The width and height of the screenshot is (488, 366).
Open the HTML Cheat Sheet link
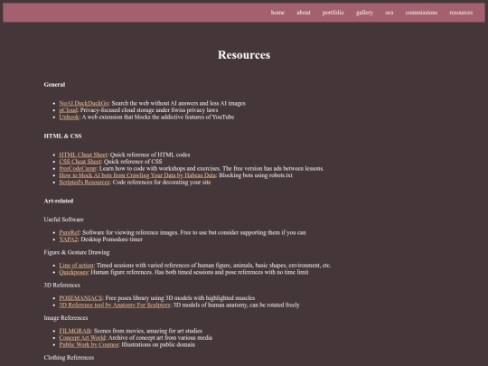(83, 155)
